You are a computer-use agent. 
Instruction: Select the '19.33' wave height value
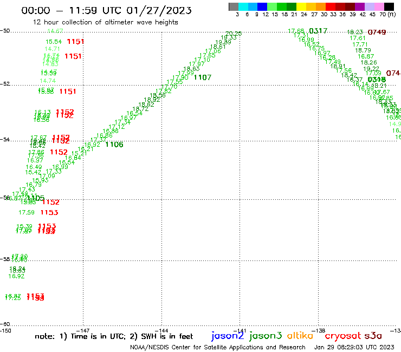(x=229, y=37)
